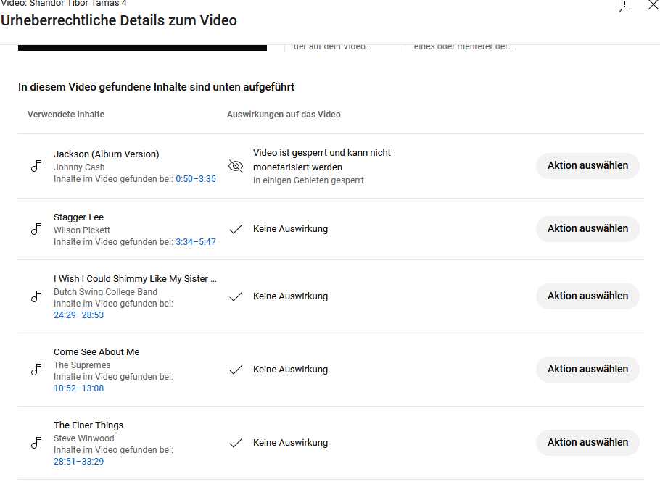Click the Auswirkungen auf das Video column header
The image size is (660, 487).
(284, 115)
